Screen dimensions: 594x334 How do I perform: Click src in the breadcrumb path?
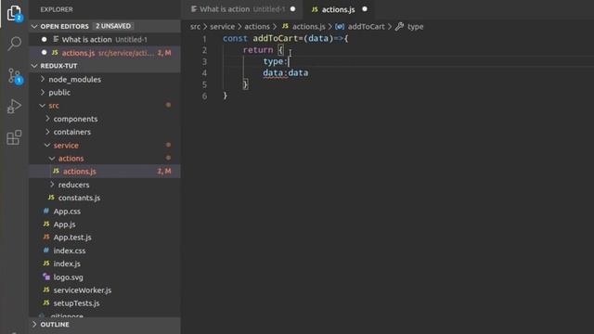tap(195, 27)
